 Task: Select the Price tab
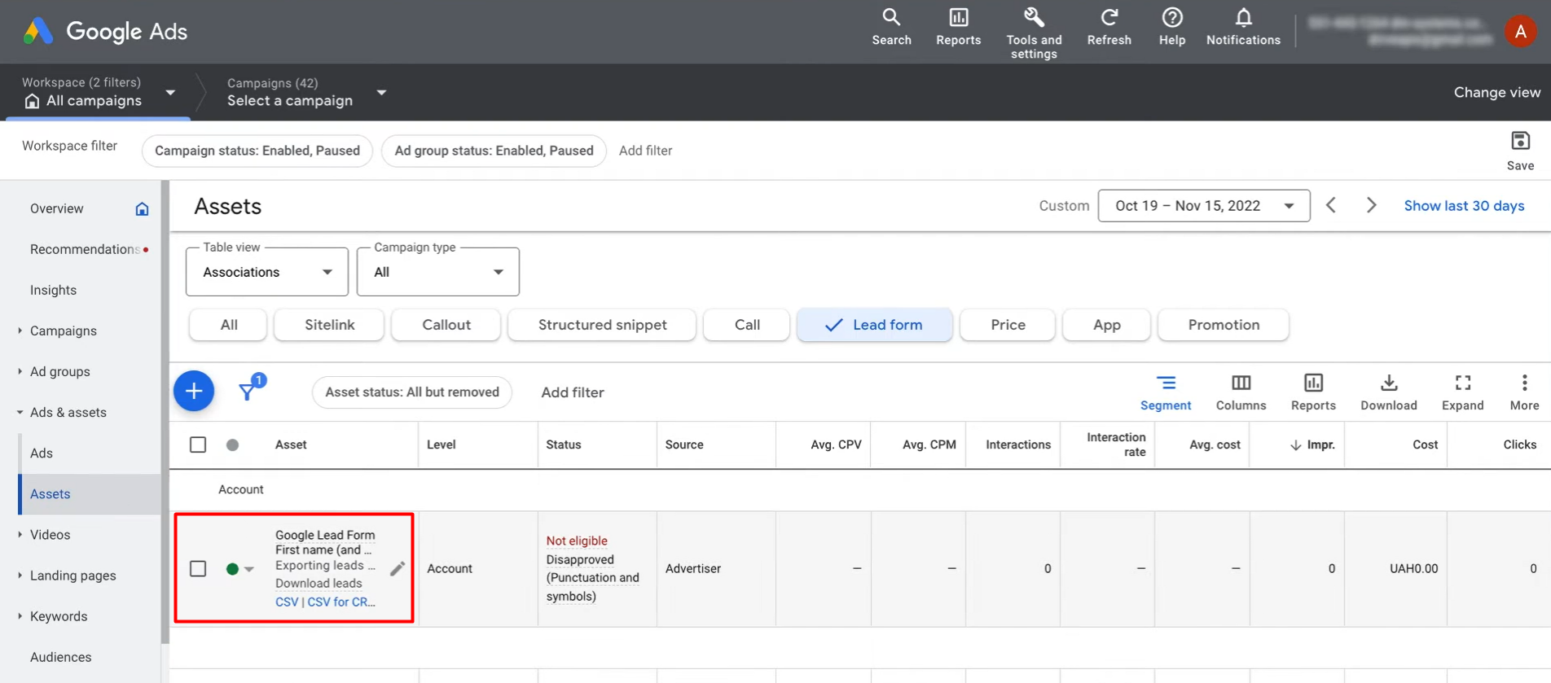(x=1008, y=325)
